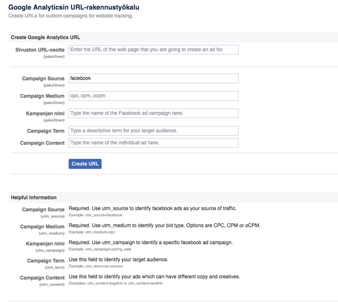Click the (pakollinen) note under Kampanjan nimi field label
The image size is (338, 302).
[x=54, y=120]
